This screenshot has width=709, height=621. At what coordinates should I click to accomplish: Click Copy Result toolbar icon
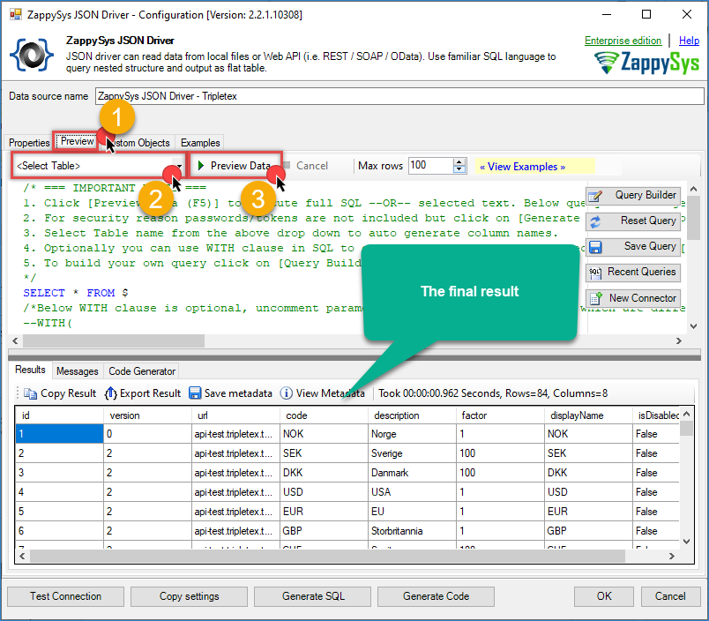[31, 393]
